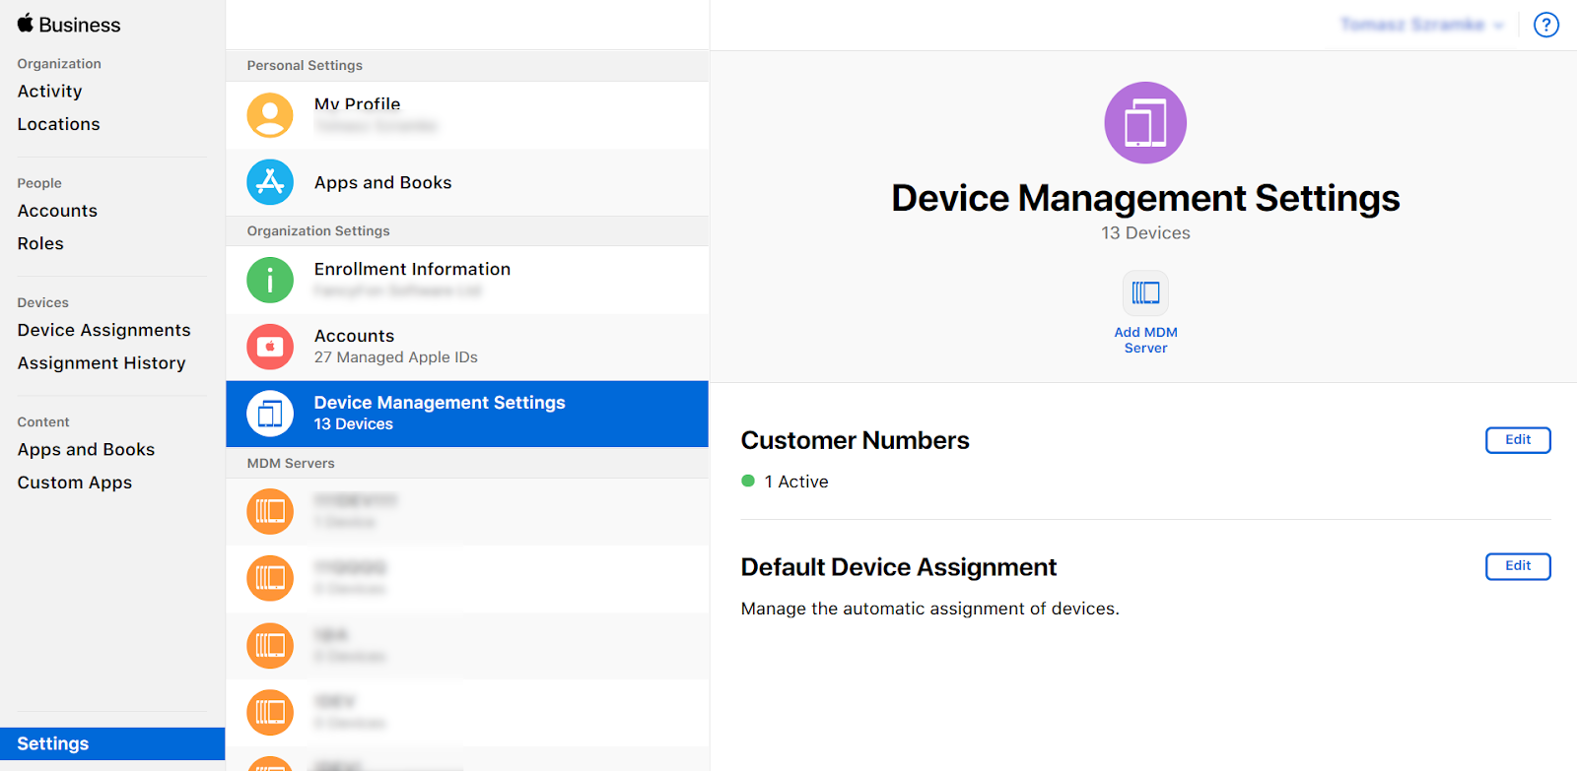Click the third orange MDM server icon
Viewport: 1577px width, 771px height.
[270, 645]
